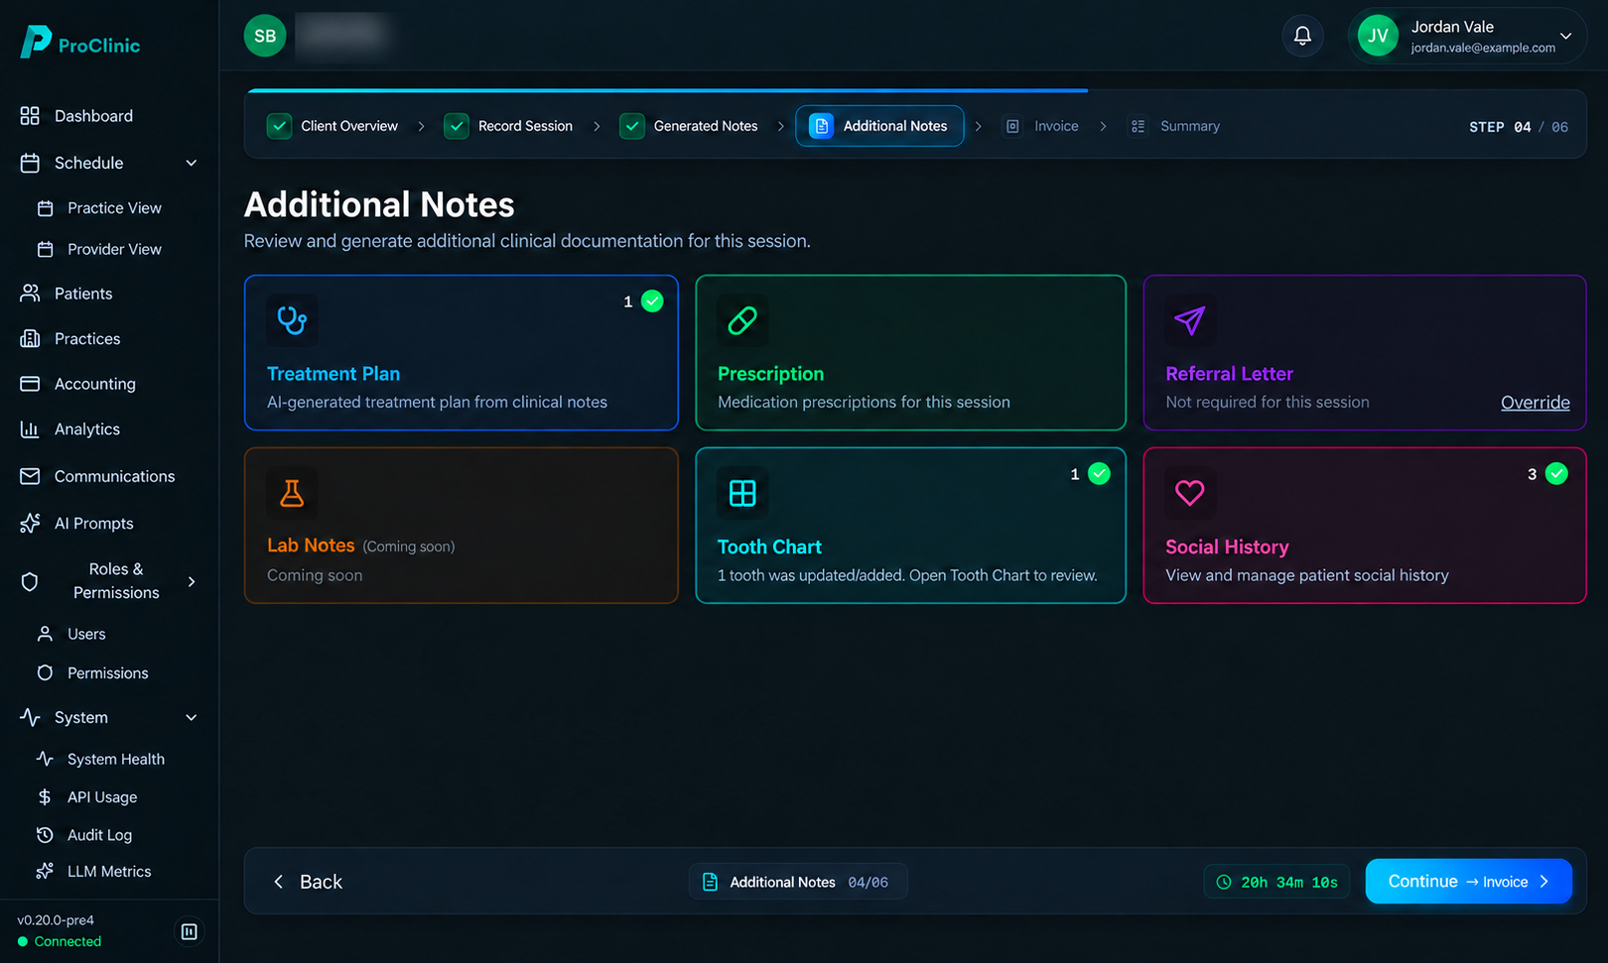Click the Generated Notes step checkmark

click(x=632, y=126)
